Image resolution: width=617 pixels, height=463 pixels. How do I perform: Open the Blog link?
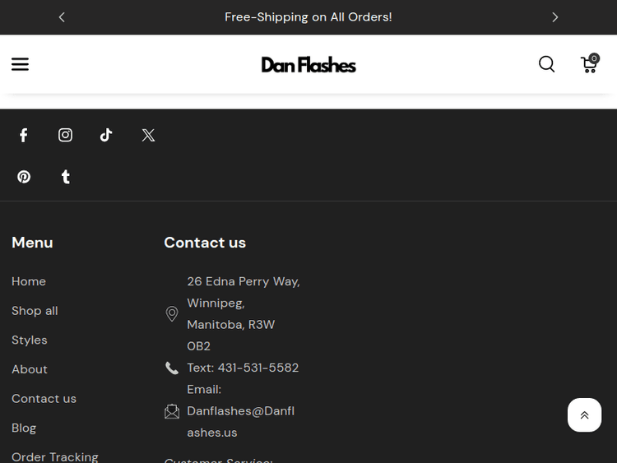pos(24,428)
